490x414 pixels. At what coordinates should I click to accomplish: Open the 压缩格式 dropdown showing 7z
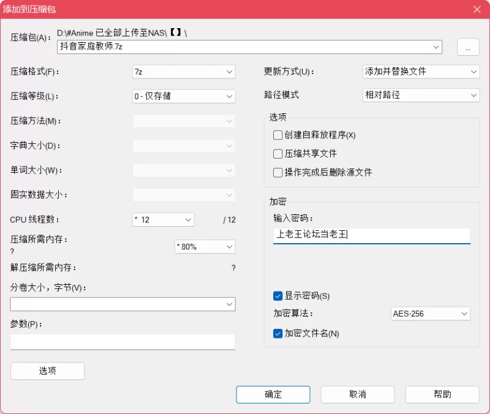[184, 72]
